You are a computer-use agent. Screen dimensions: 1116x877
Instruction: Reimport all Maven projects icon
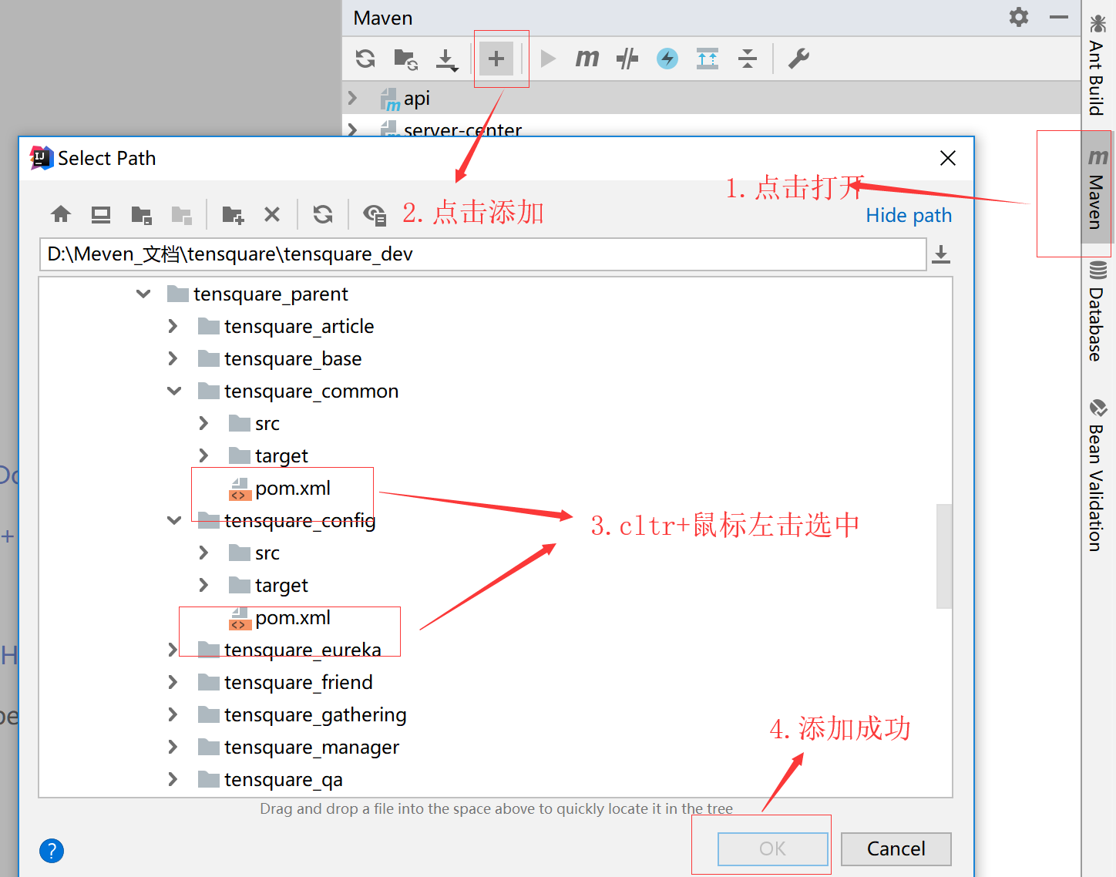pos(365,59)
